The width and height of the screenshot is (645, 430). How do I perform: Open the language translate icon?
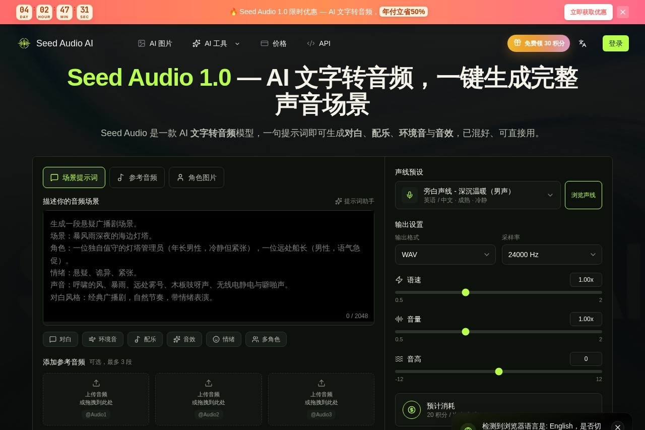pos(583,43)
